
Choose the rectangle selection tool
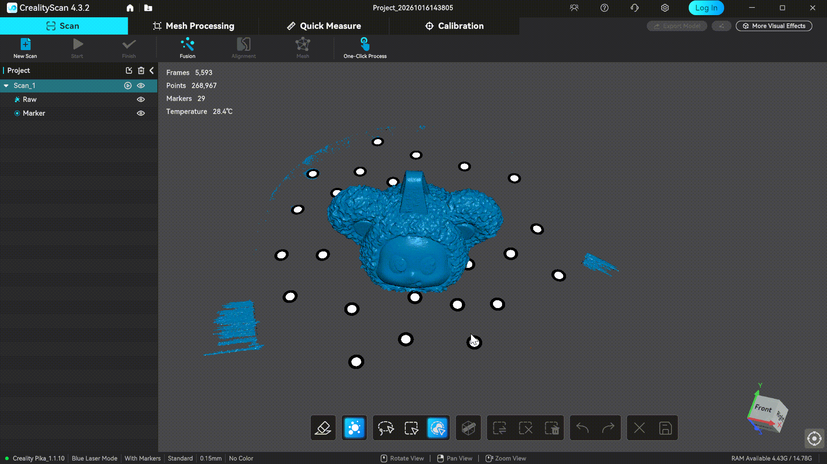click(x=411, y=428)
